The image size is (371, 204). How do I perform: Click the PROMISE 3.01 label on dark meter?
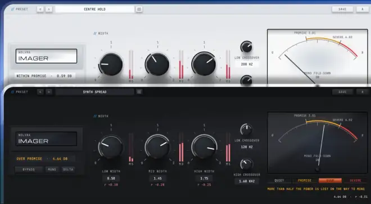[x=305, y=115]
